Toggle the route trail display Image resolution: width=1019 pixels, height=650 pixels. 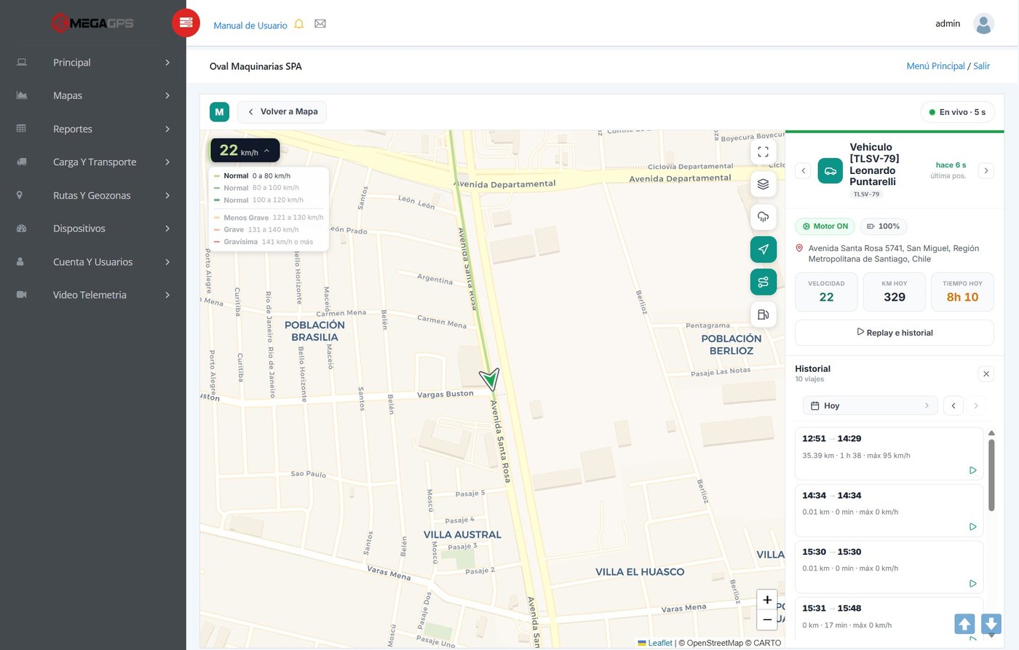(x=763, y=282)
